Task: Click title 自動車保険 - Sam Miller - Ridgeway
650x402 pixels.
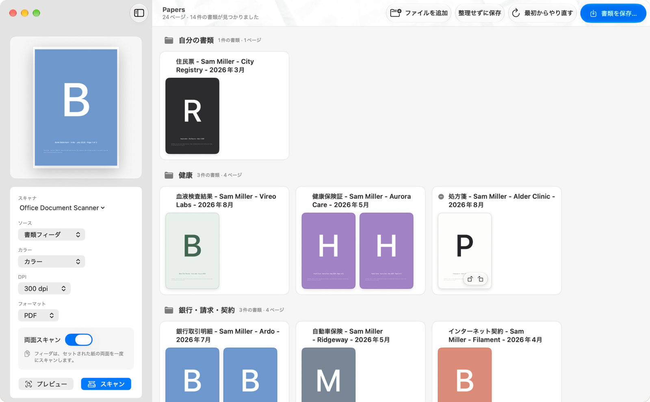Action: (351, 336)
